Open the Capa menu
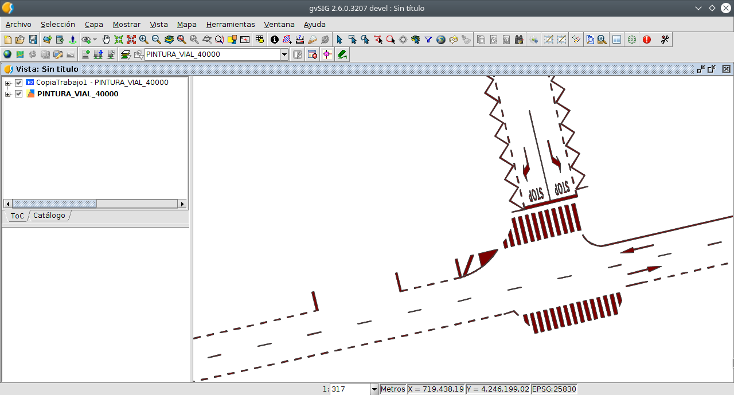Screen dimensions: 734x395 (x=94, y=25)
